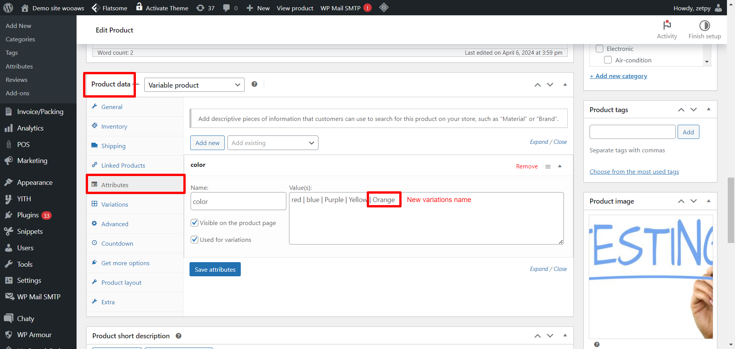735x349 pixels.
Task: Open the Inventory tab
Action: click(x=135, y=126)
